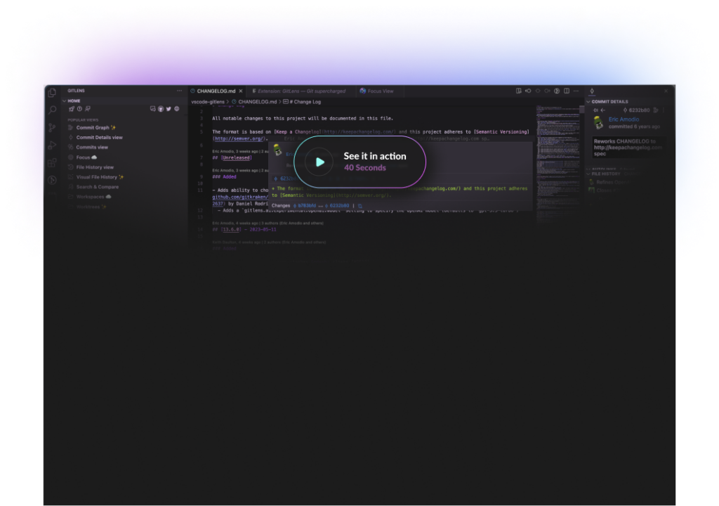Open the Search view in the activity bar
Viewport: 719px width, 506px height.
tap(52, 110)
